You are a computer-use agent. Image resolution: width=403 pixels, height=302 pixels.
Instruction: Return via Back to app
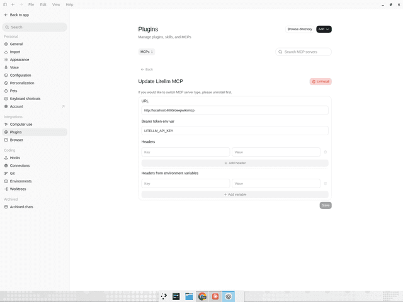(x=16, y=15)
